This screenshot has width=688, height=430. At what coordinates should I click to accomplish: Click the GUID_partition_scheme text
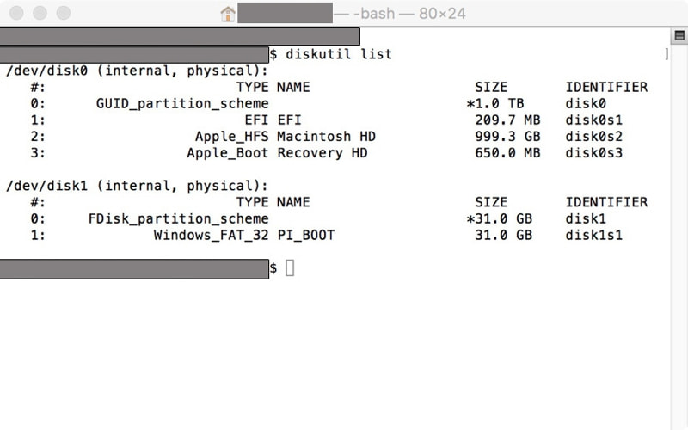pyautogui.click(x=182, y=104)
